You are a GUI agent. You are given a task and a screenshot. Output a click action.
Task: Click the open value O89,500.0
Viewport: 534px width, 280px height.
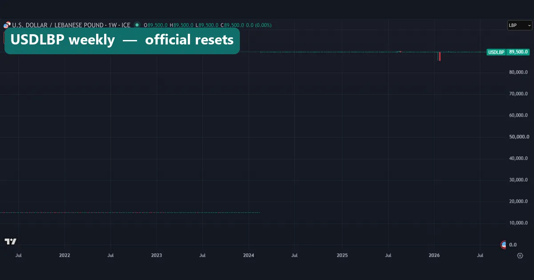[156, 25]
